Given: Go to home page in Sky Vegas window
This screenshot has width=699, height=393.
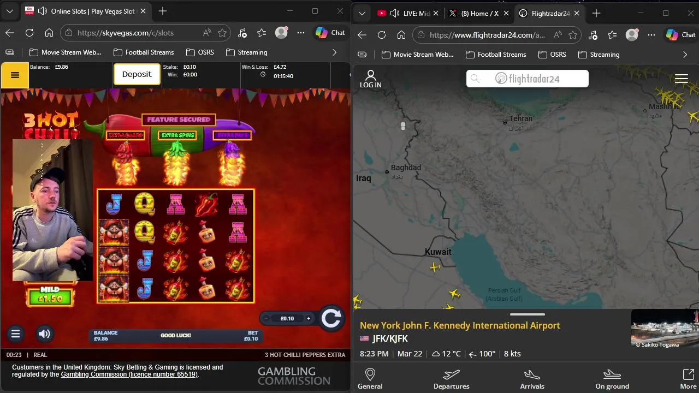Looking at the screenshot, I should pyautogui.click(x=49, y=33).
